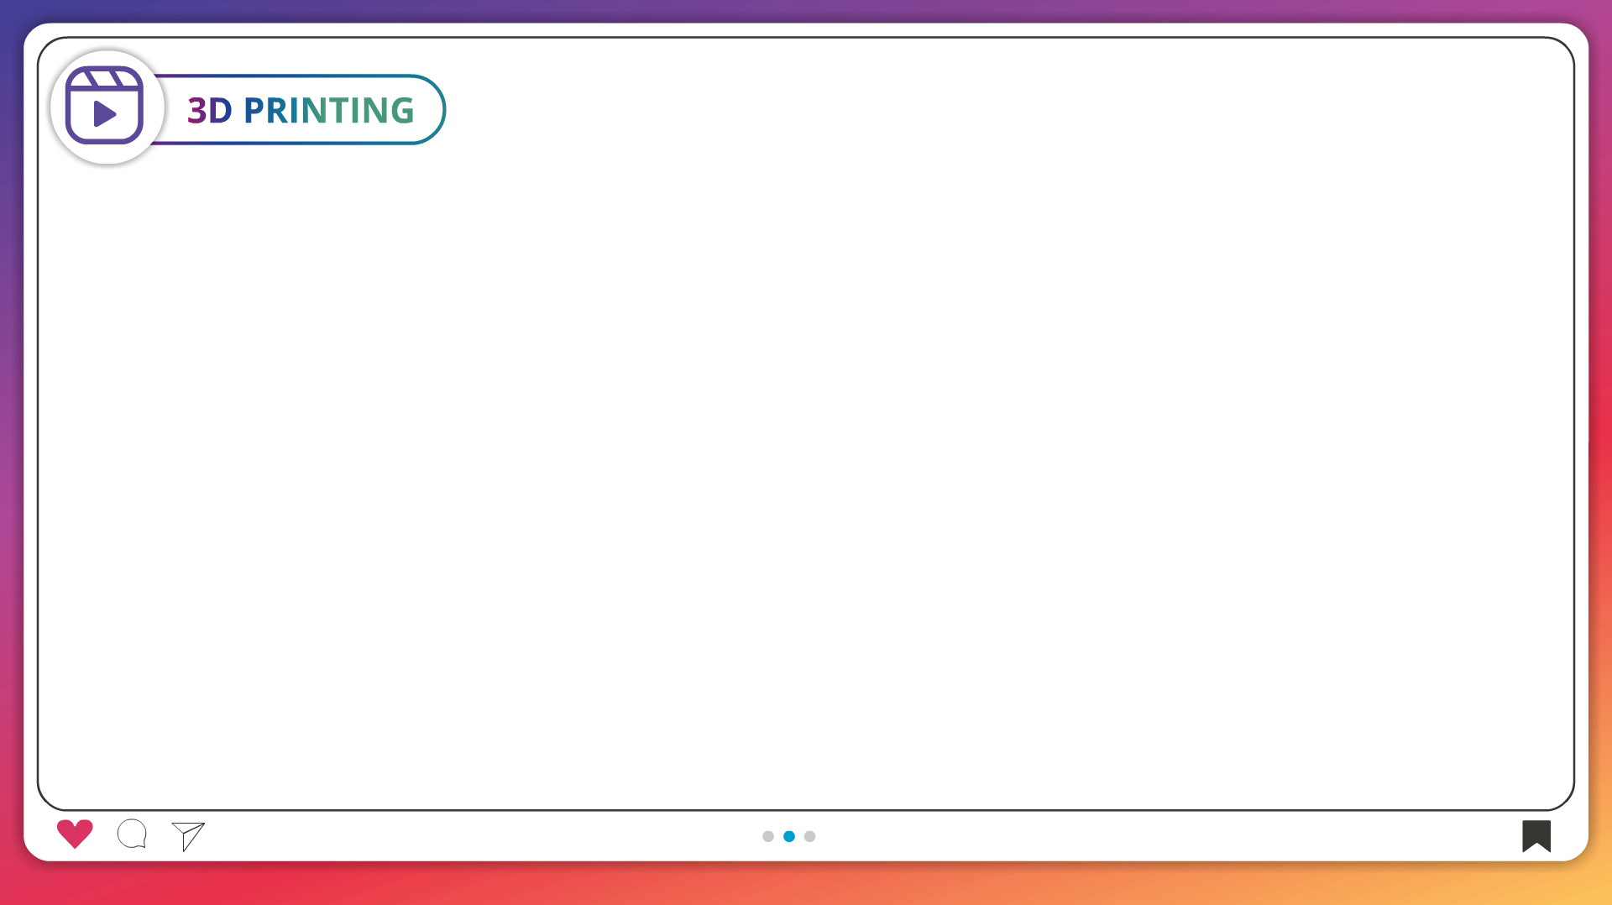Click the "3D" text in the title pill
1612x905 pixels.
[209, 110]
